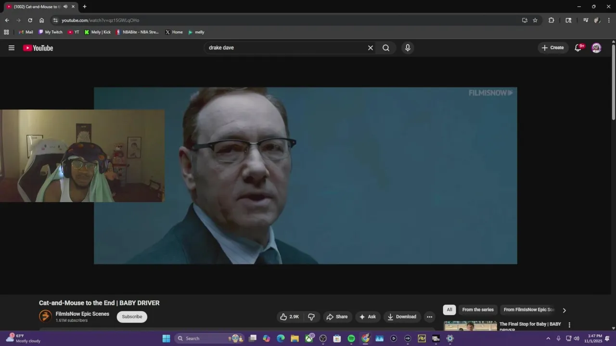Viewport: 616px width, 346px height.
Task: Open the YouTube guide hamburger menu
Action: pyautogui.click(x=12, y=48)
